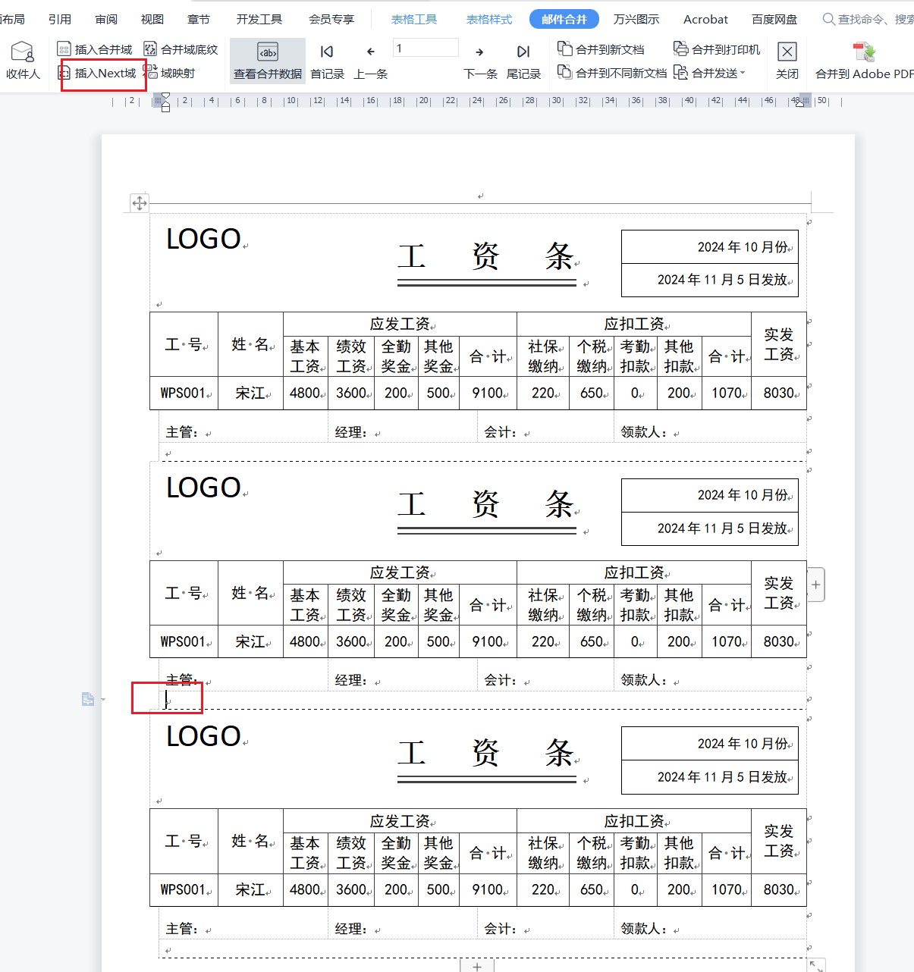Click the Recipients (收件人) icon
Image resolution: width=914 pixels, height=972 pixels.
coord(22,60)
